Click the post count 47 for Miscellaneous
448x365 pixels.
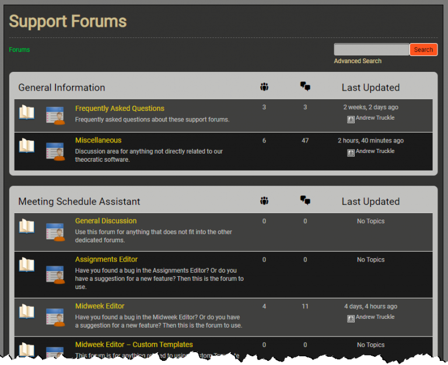pyautogui.click(x=305, y=140)
